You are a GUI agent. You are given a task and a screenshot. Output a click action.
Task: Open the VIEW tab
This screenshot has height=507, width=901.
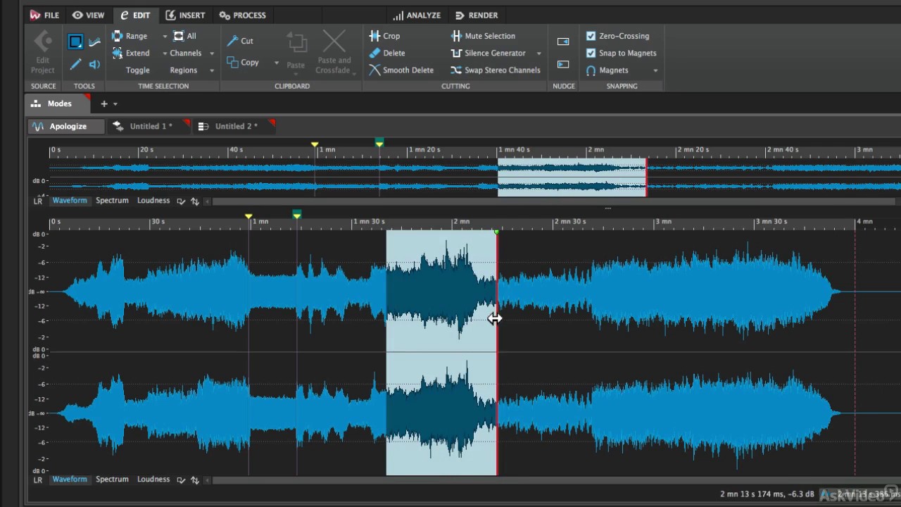point(88,15)
